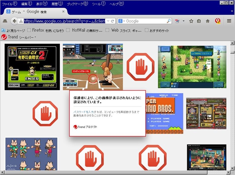Click the Trend プロテクト logo in popup
The image size is (235, 175).
coord(85,127)
